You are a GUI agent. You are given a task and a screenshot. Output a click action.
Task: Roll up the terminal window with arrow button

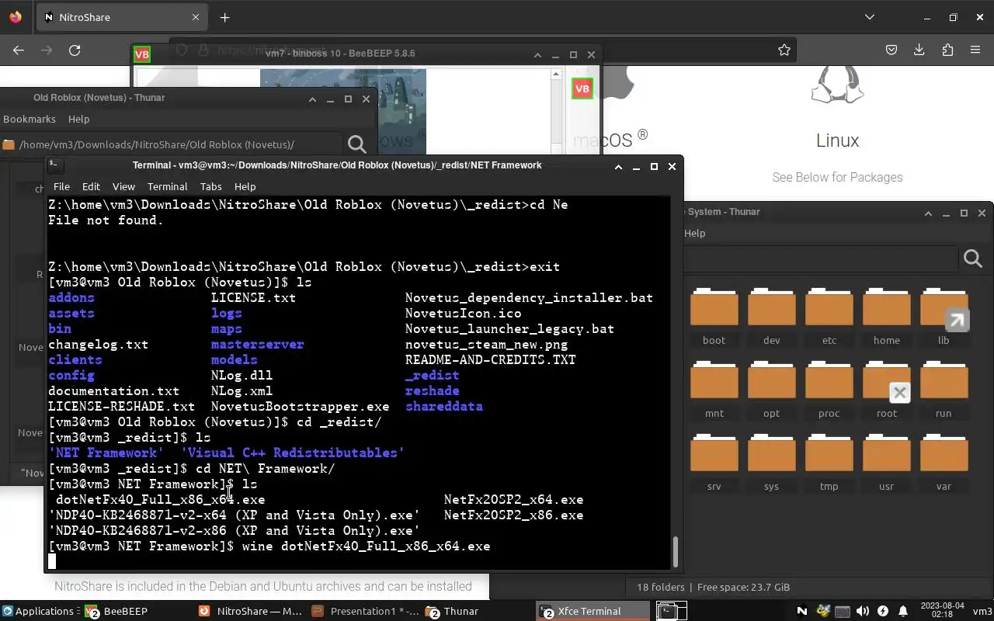click(x=618, y=166)
